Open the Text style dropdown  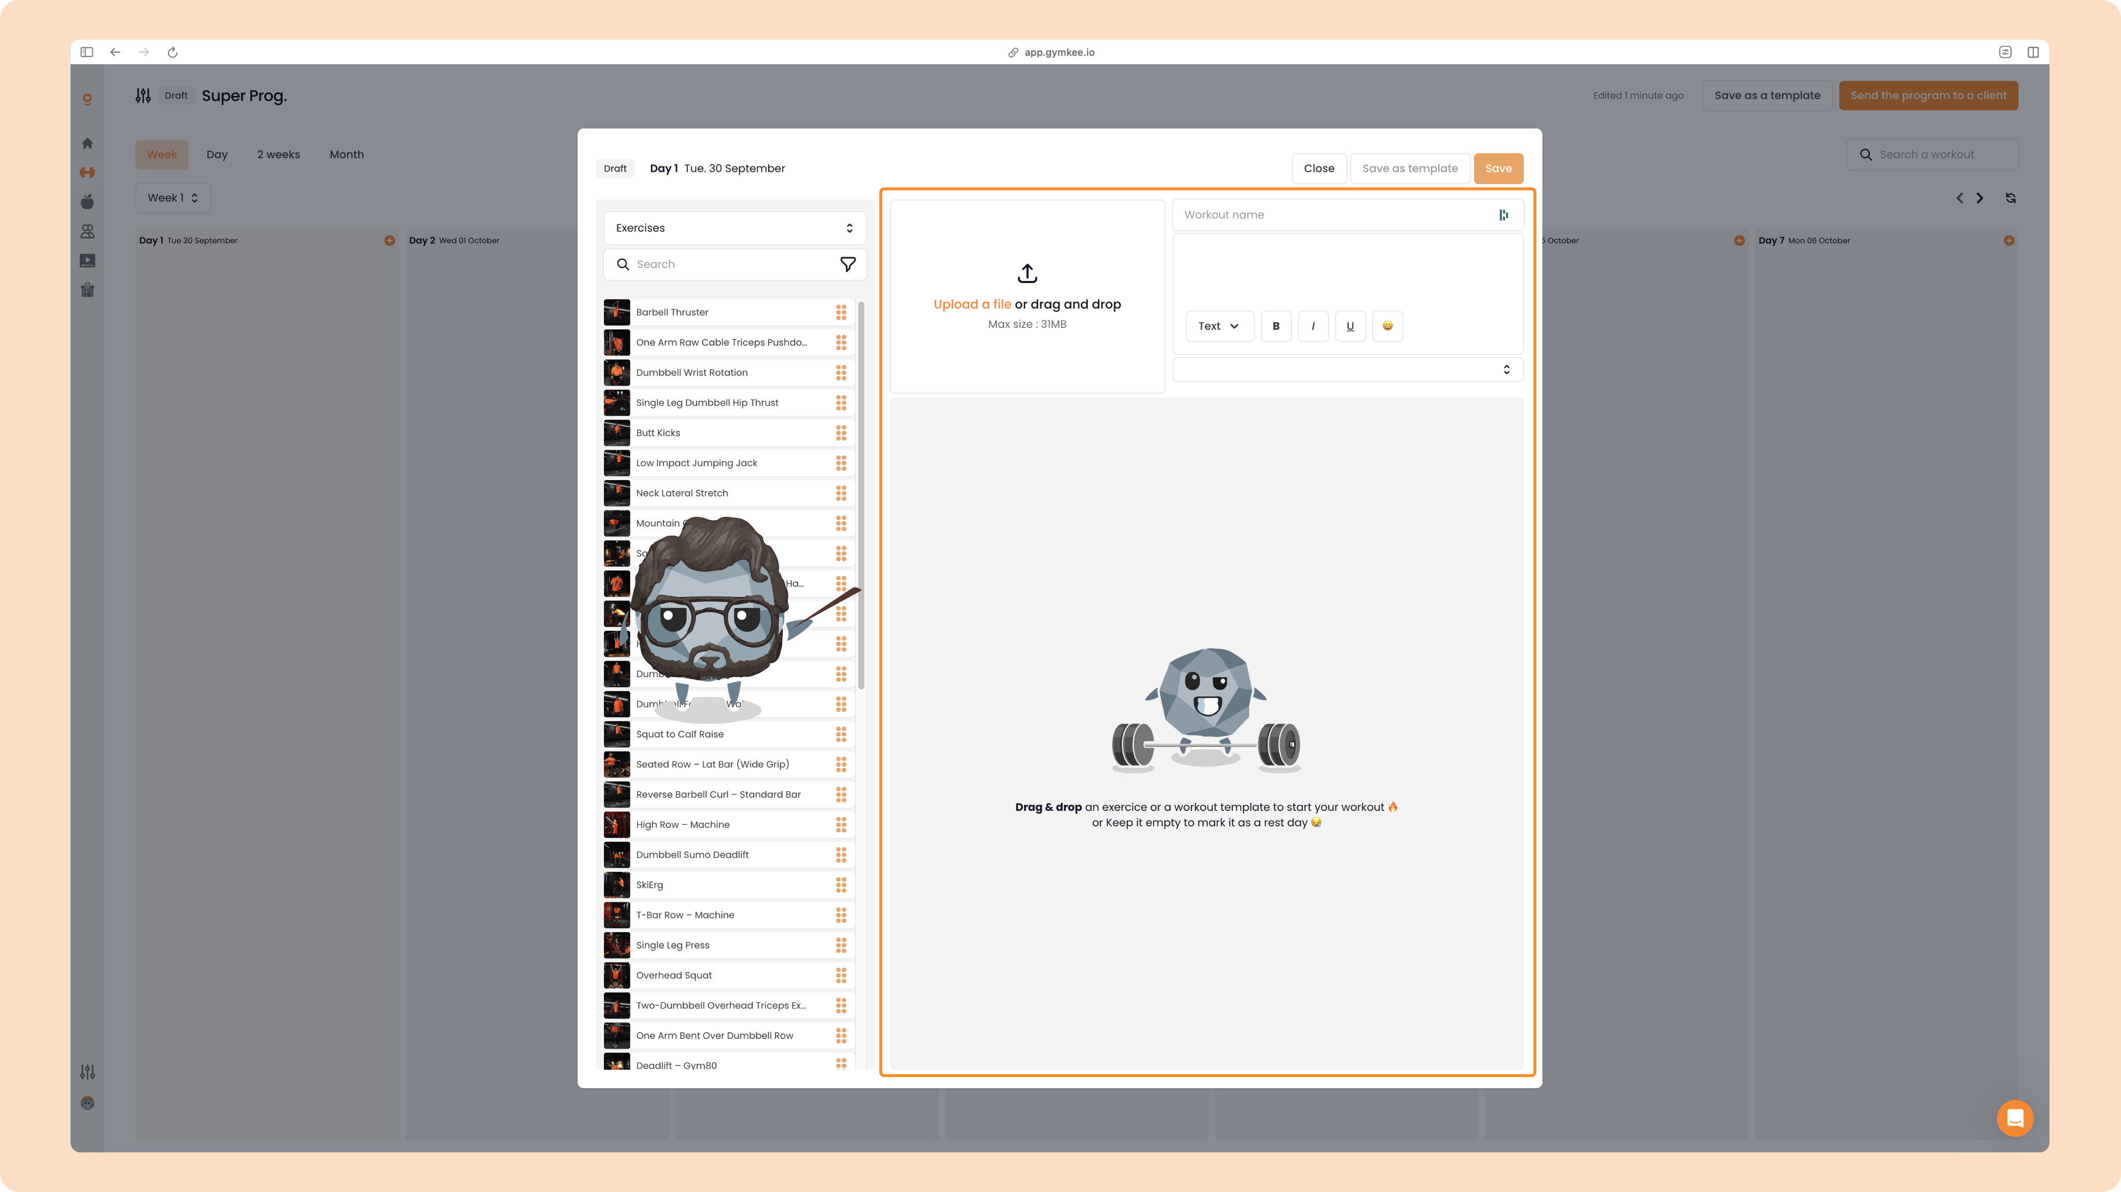click(x=1219, y=326)
